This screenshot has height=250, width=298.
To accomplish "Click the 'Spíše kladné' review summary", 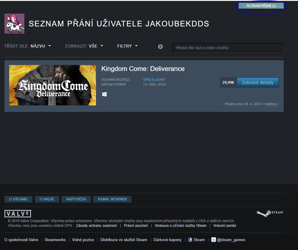I will 154,80.
